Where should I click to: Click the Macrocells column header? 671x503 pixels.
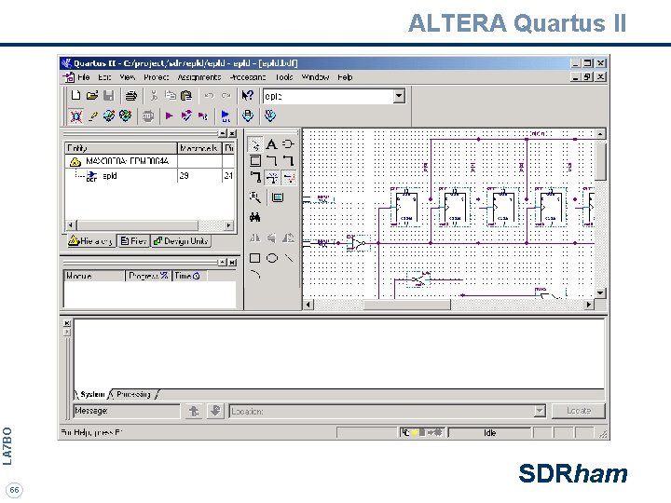coord(199,148)
